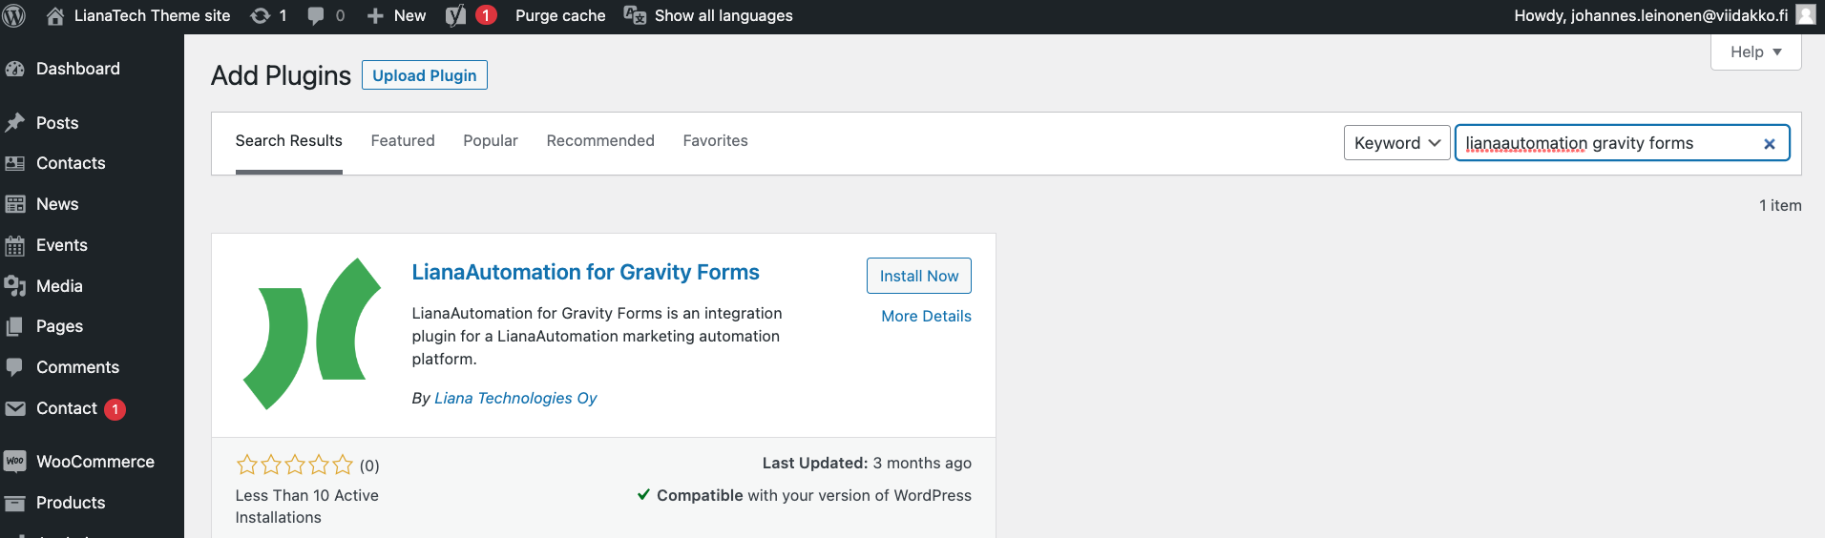Open Events menu label
The image size is (1825, 538).
coord(62,245)
